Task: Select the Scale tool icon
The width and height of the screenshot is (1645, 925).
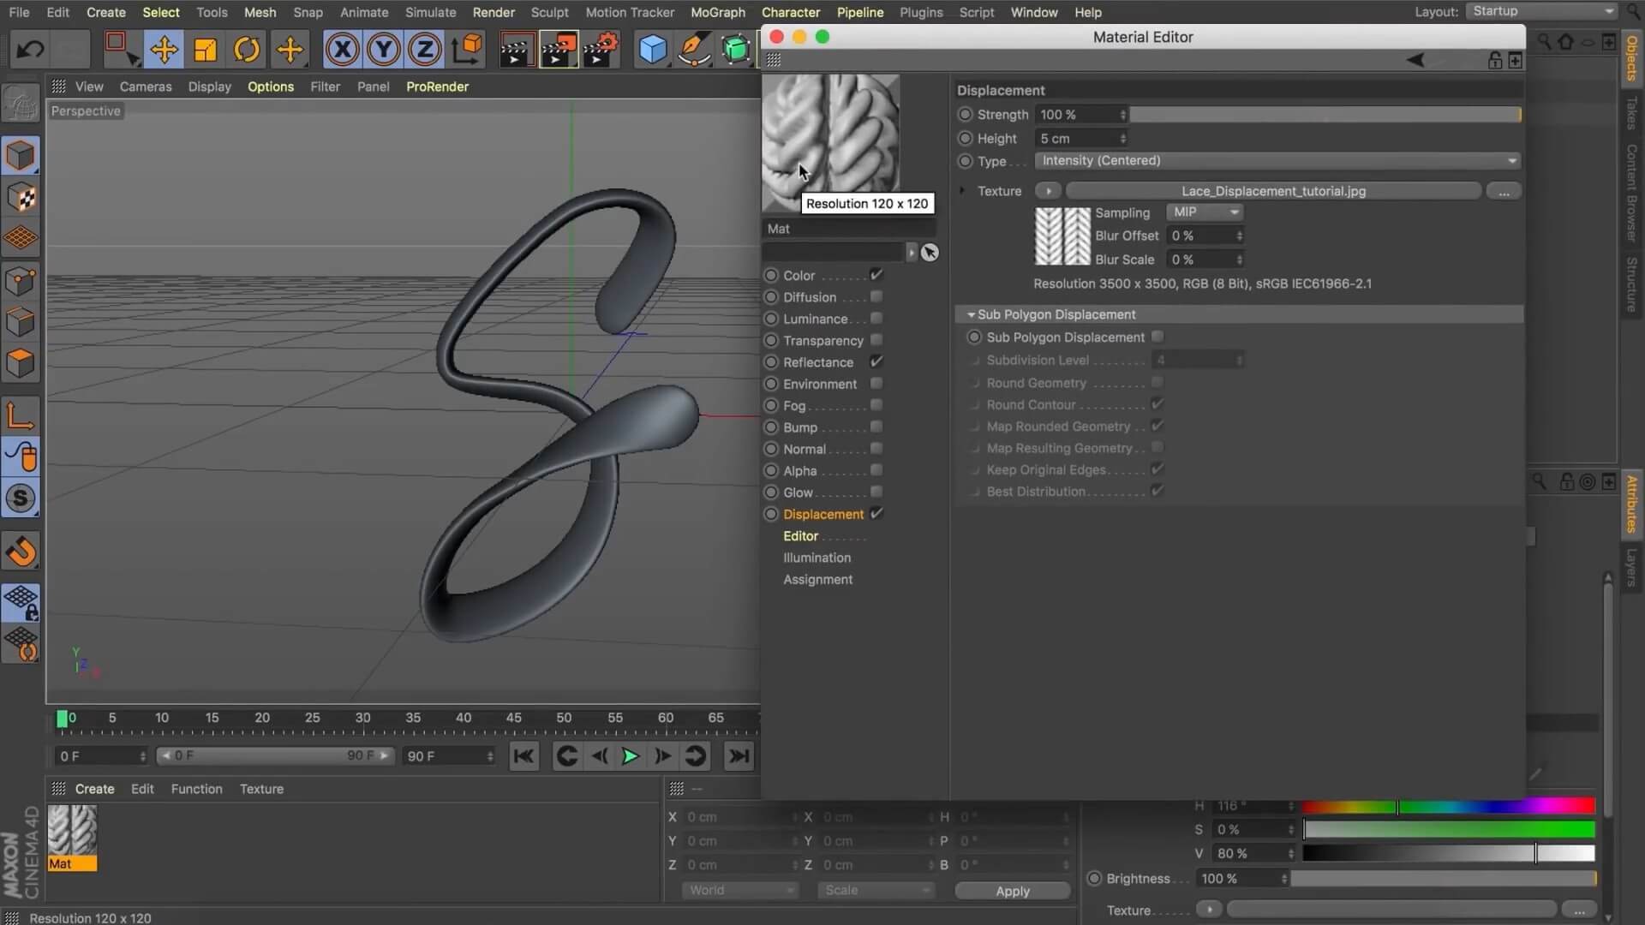Action: coord(206,49)
